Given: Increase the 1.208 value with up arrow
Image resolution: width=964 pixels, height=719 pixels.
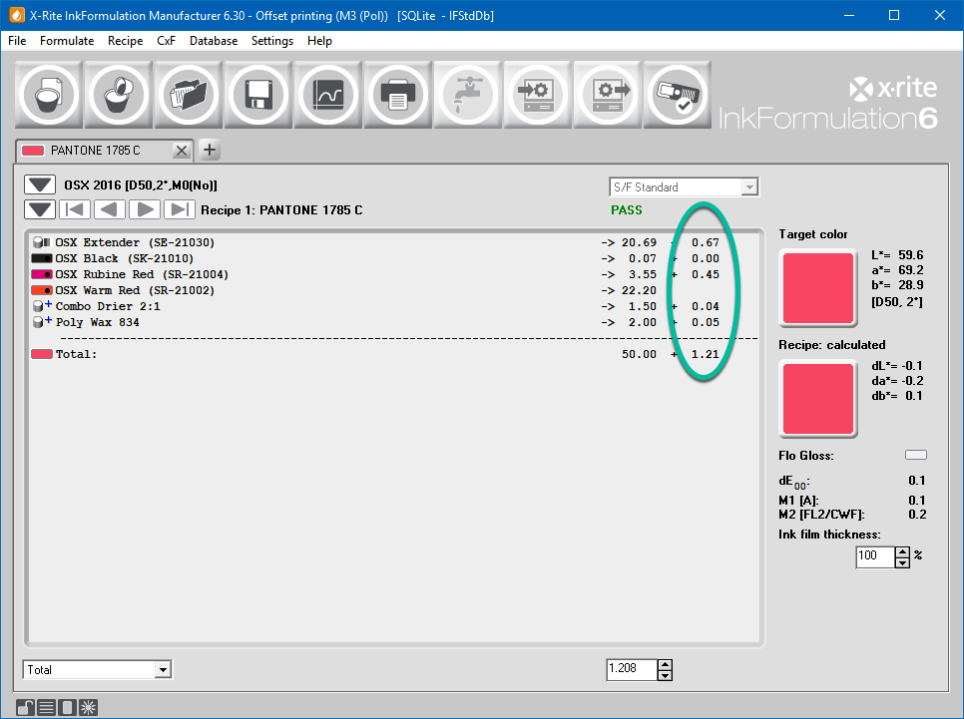Looking at the screenshot, I should (665, 664).
